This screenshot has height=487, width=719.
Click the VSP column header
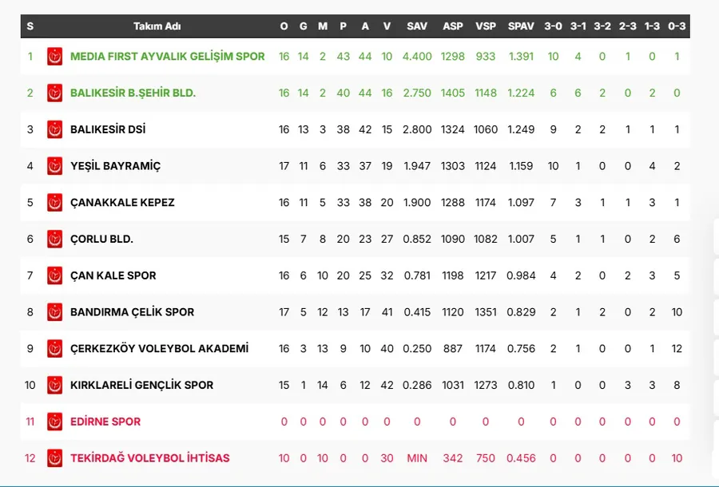(485, 26)
